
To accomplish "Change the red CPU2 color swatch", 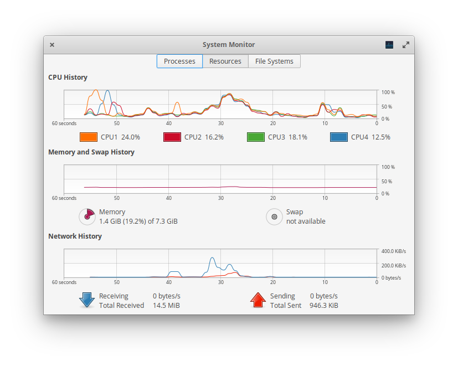I will (172, 137).
